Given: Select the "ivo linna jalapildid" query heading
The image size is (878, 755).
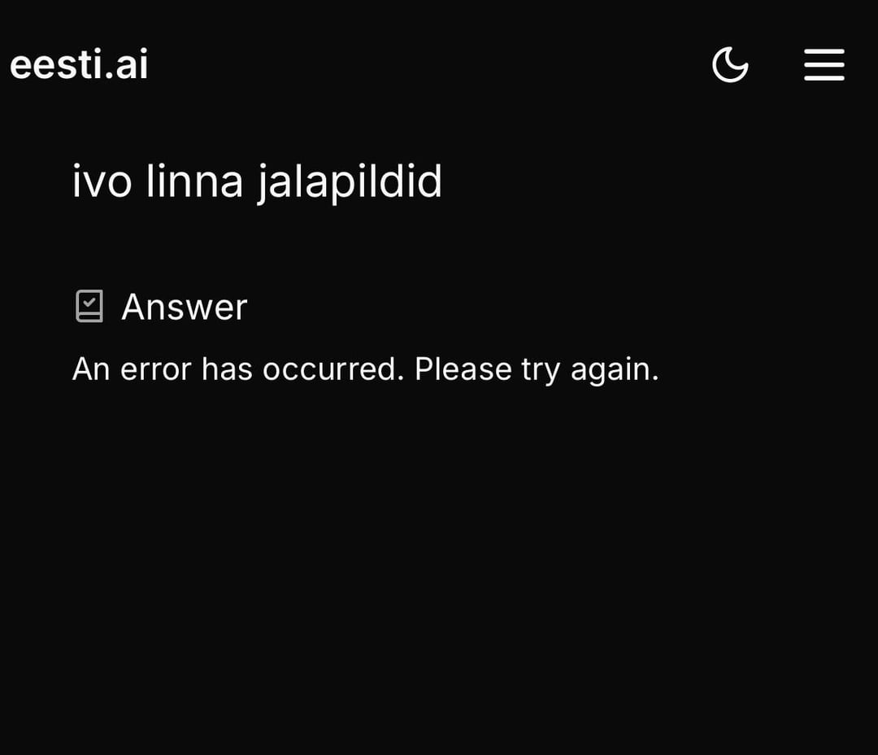Looking at the screenshot, I should click(257, 181).
